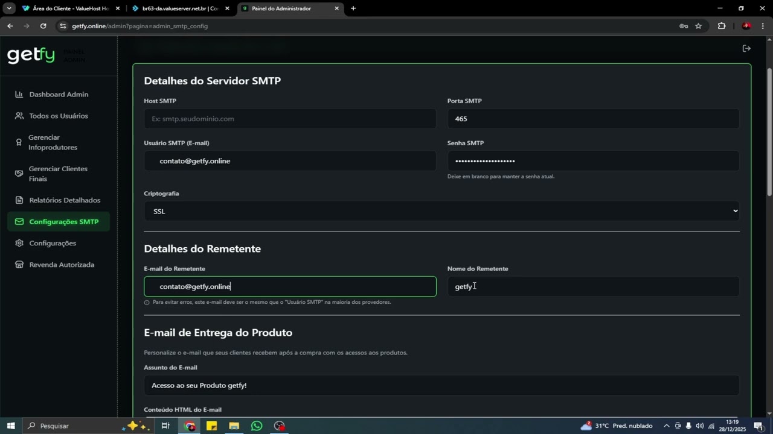Click the E-mail do Remetente field
Screen dimensions: 773x434
point(290,286)
